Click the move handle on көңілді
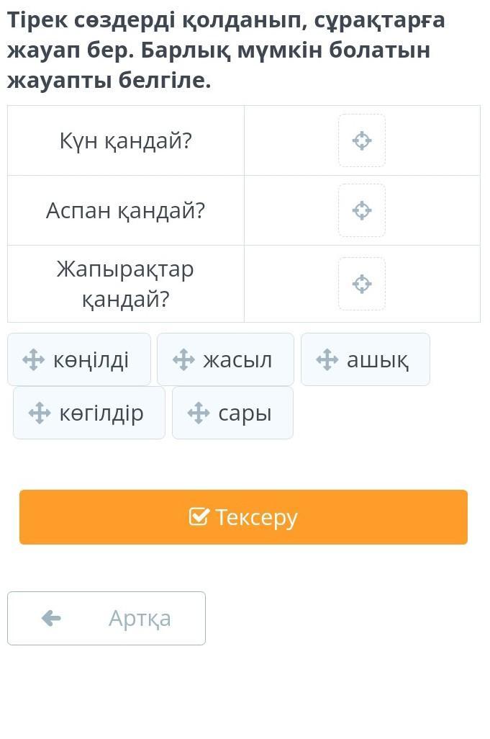The width and height of the screenshot is (490, 739). tap(33, 360)
